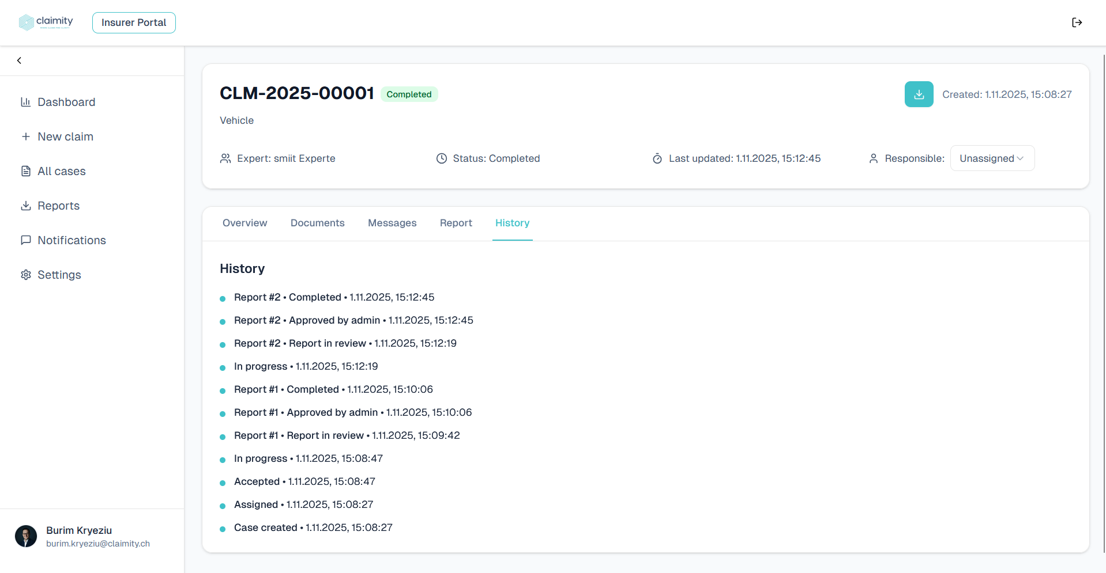Log out using the top-right exit icon
1106x573 pixels.
click(1077, 22)
